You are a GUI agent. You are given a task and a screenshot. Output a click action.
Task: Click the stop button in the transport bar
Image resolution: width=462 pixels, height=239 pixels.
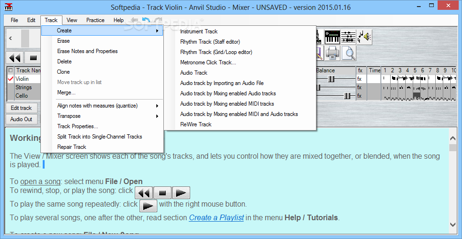(x=33, y=57)
